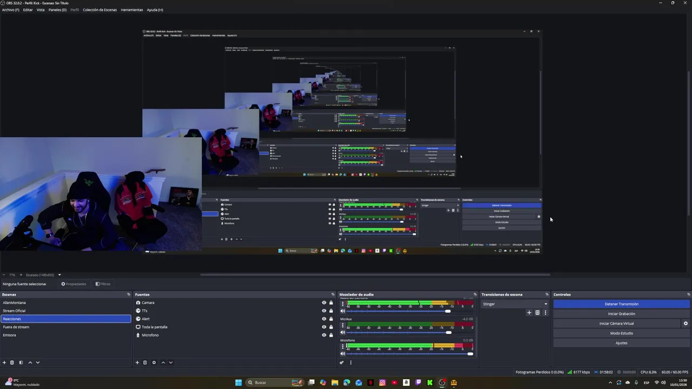The height and width of the screenshot is (389, 692).
Task: Hide the Alert source
Action: [324, 319]
